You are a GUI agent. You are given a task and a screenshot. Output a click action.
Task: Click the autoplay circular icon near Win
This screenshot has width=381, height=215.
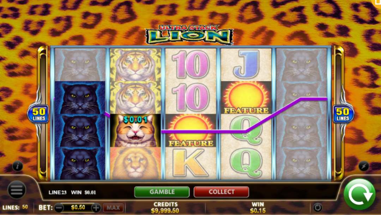[317, 208]
